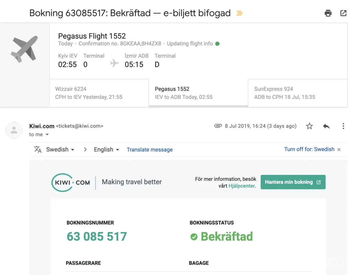357x275 pixels.
Task: Click the translate language icon
Action: click(38, 149)
